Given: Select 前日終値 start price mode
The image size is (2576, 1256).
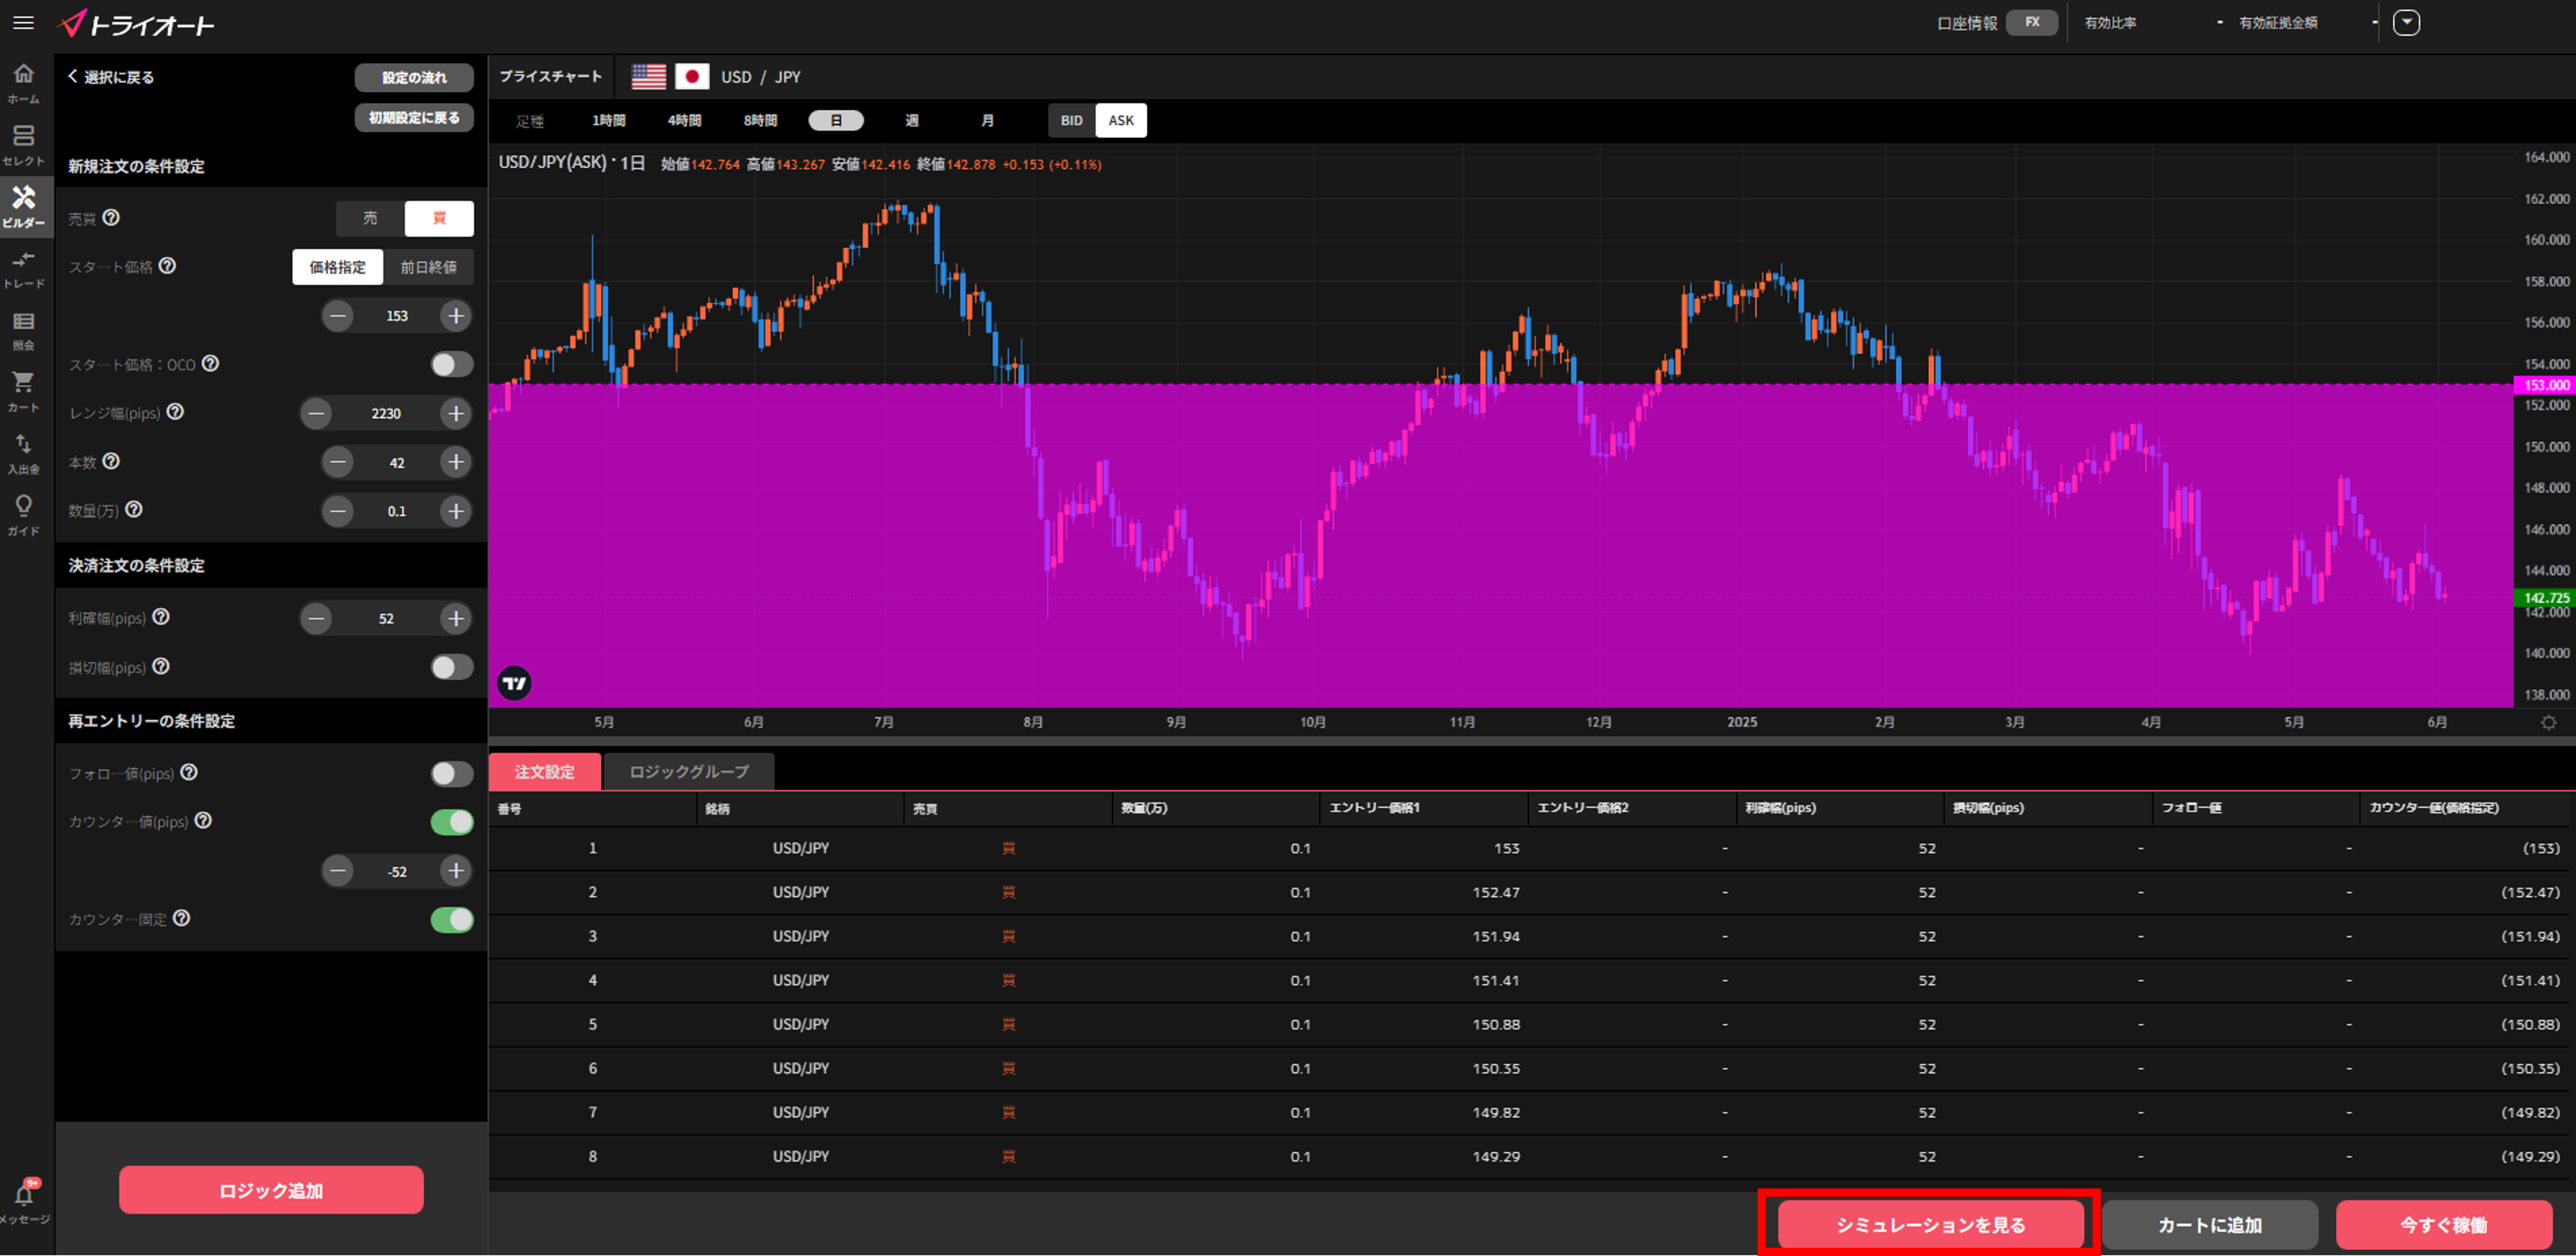Looking at the screenshot, I should pos(428,267).
